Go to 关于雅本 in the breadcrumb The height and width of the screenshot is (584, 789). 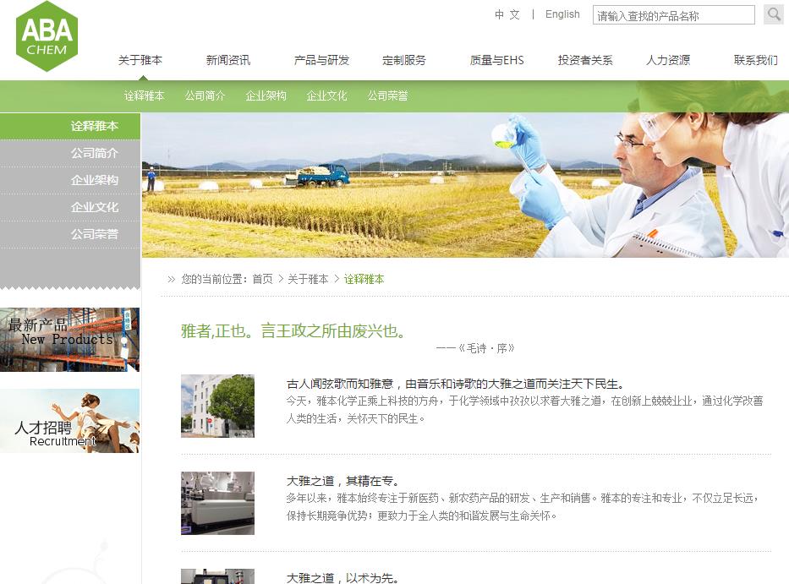coord(308,279)
